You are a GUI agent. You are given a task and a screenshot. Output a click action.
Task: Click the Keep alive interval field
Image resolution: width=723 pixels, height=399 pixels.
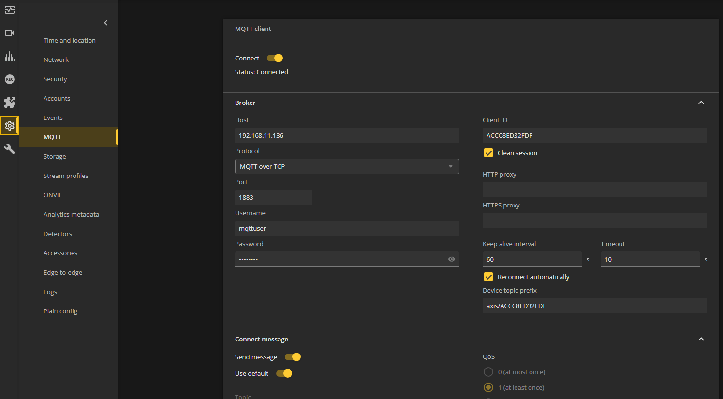coord(532,259)
